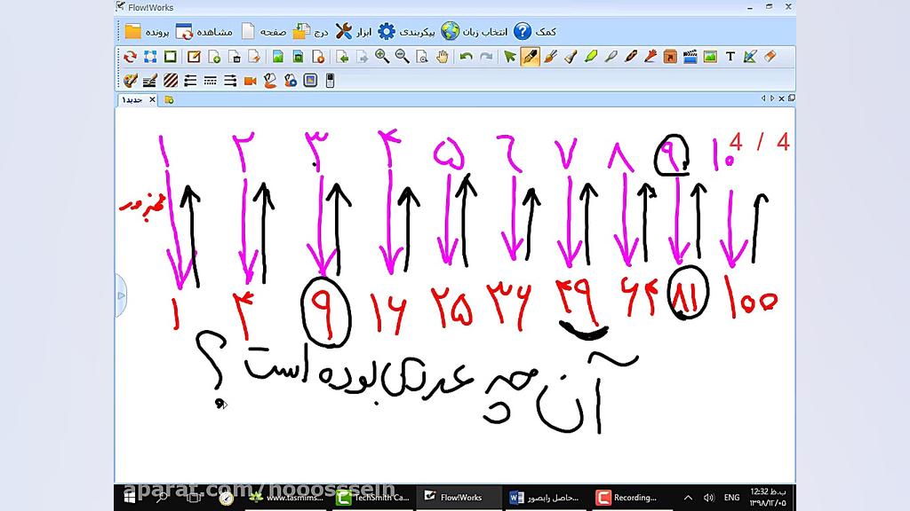This screenshot has width=910, height=511.
Task: Click the dark green image page icon
Action: click(x=299, y=57)
